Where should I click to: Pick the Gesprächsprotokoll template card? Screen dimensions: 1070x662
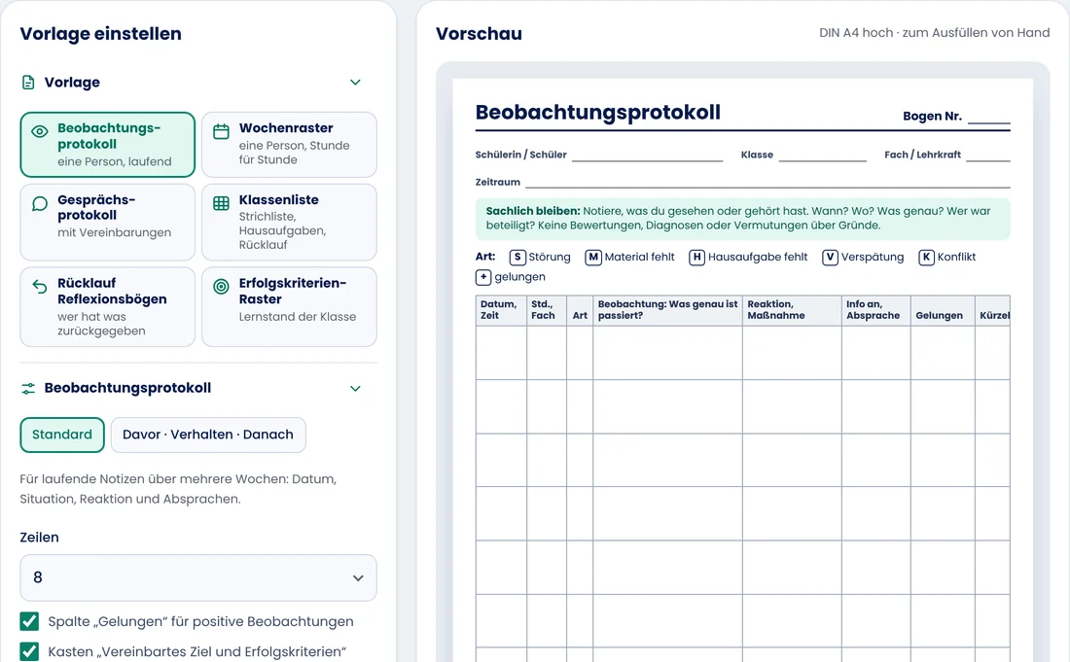pyautogui.click(x=108, y=223)
